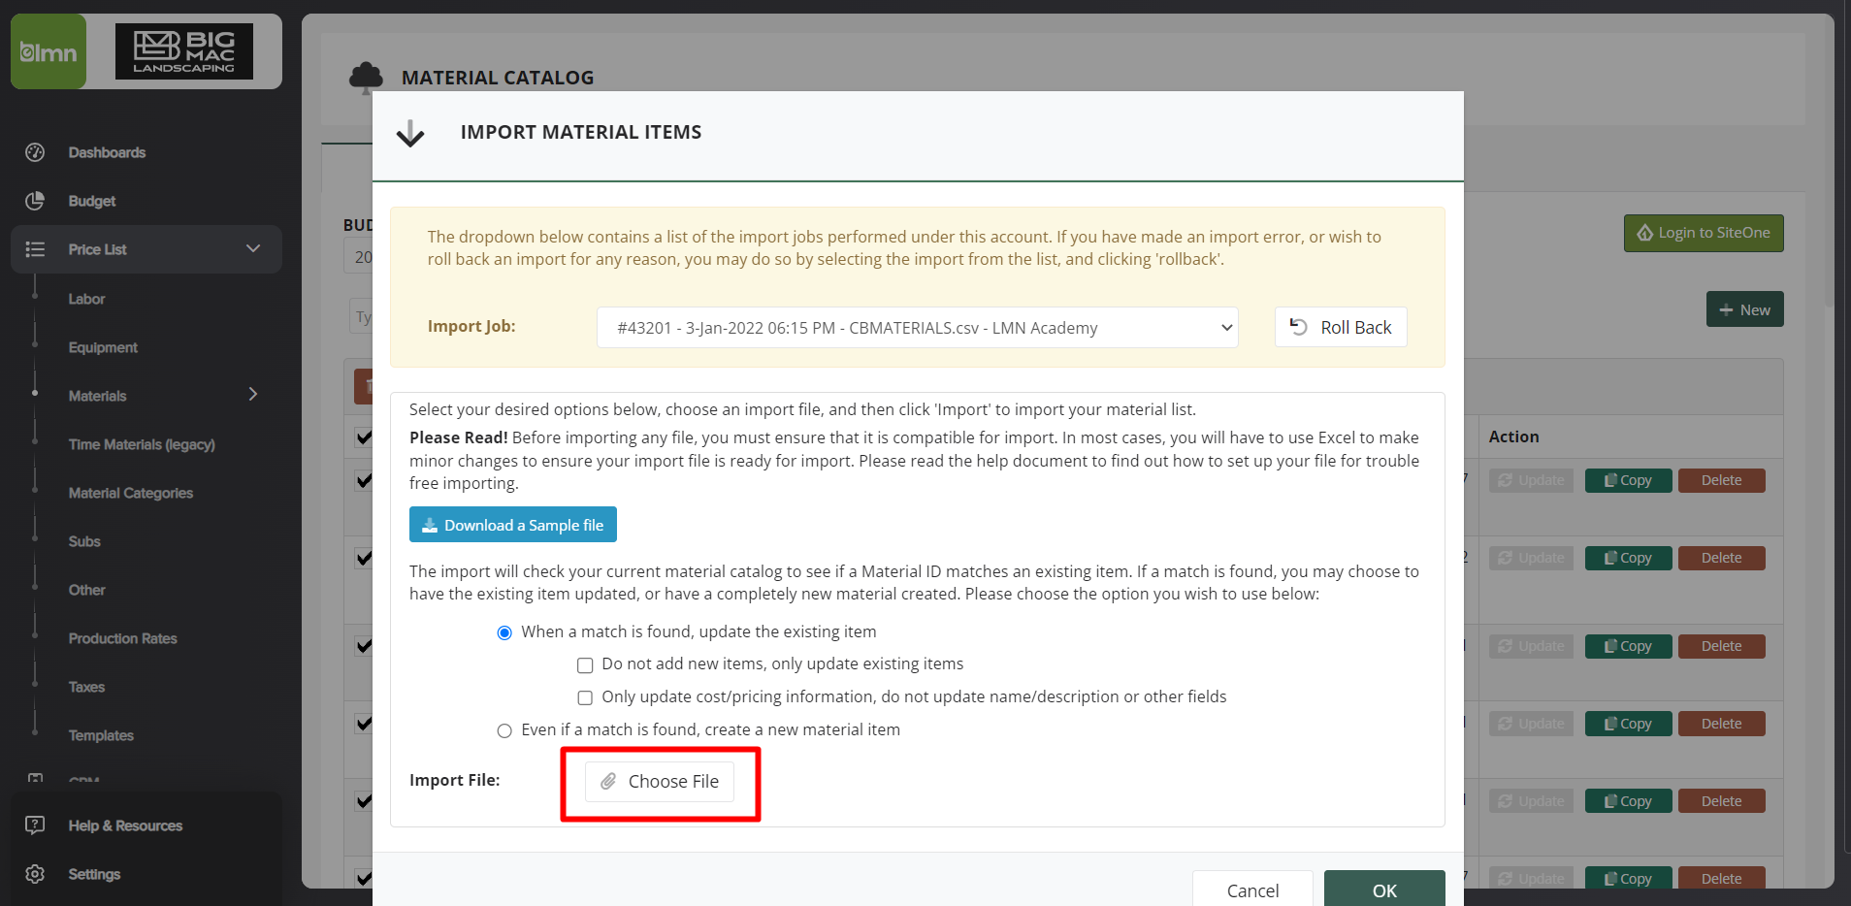Select 'update the existing item' radio option
The width and height of the screenshot is (1851, 906).
(x=504, y=633)
